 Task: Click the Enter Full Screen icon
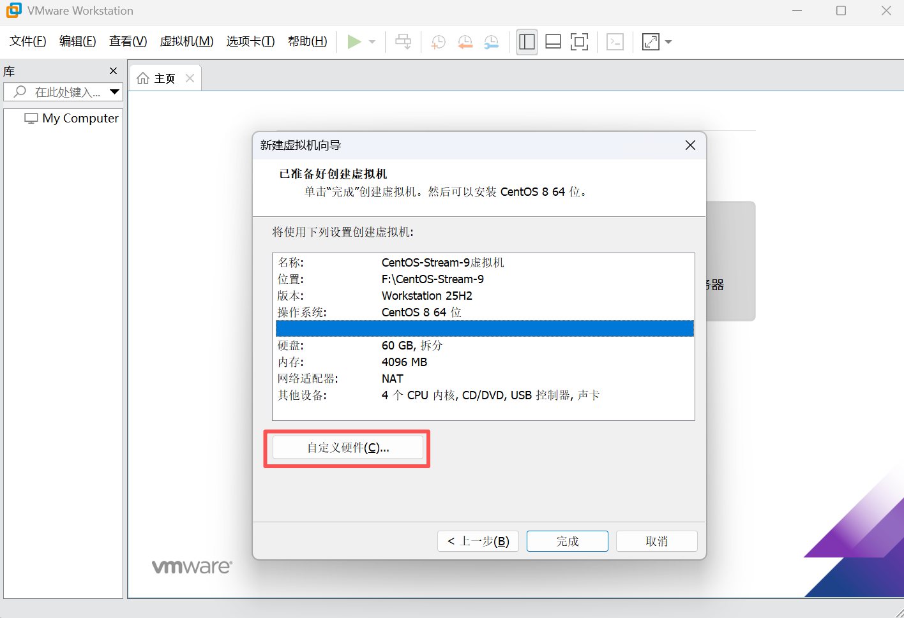[x=579, y=42]
